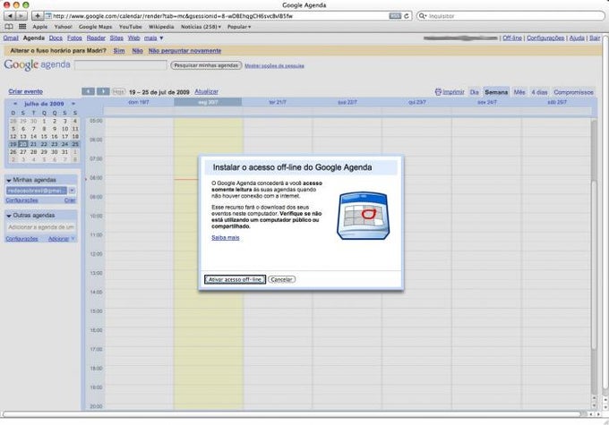Click the Atualizar link
The height and width of the screenshot is (425, 609).
(206, 91)
